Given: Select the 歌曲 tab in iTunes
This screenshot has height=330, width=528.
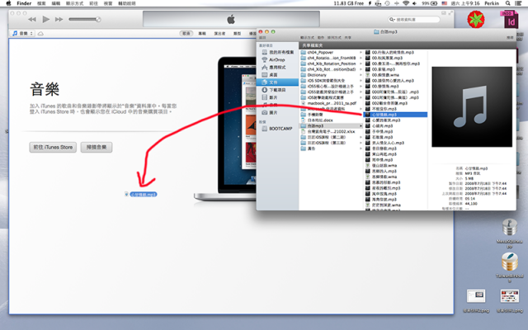Looking at the screenshot, I should pyautogui.click(x=186, y=33).
